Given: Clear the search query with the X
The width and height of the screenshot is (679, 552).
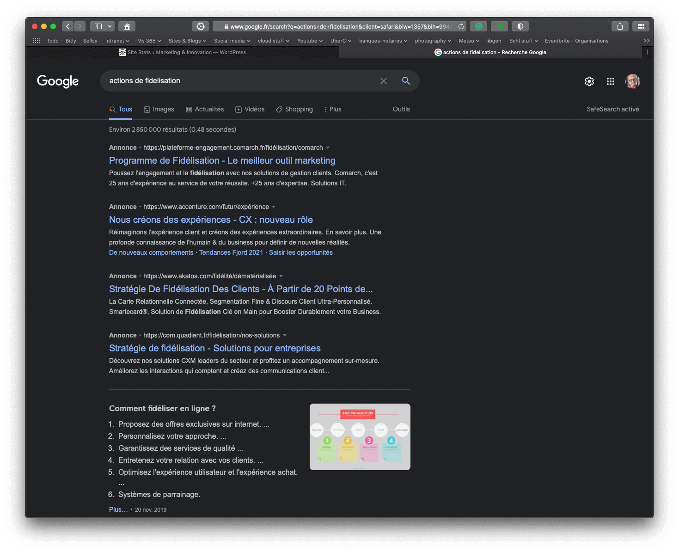Looking at the screenshot, I should (x=384, y=81).
